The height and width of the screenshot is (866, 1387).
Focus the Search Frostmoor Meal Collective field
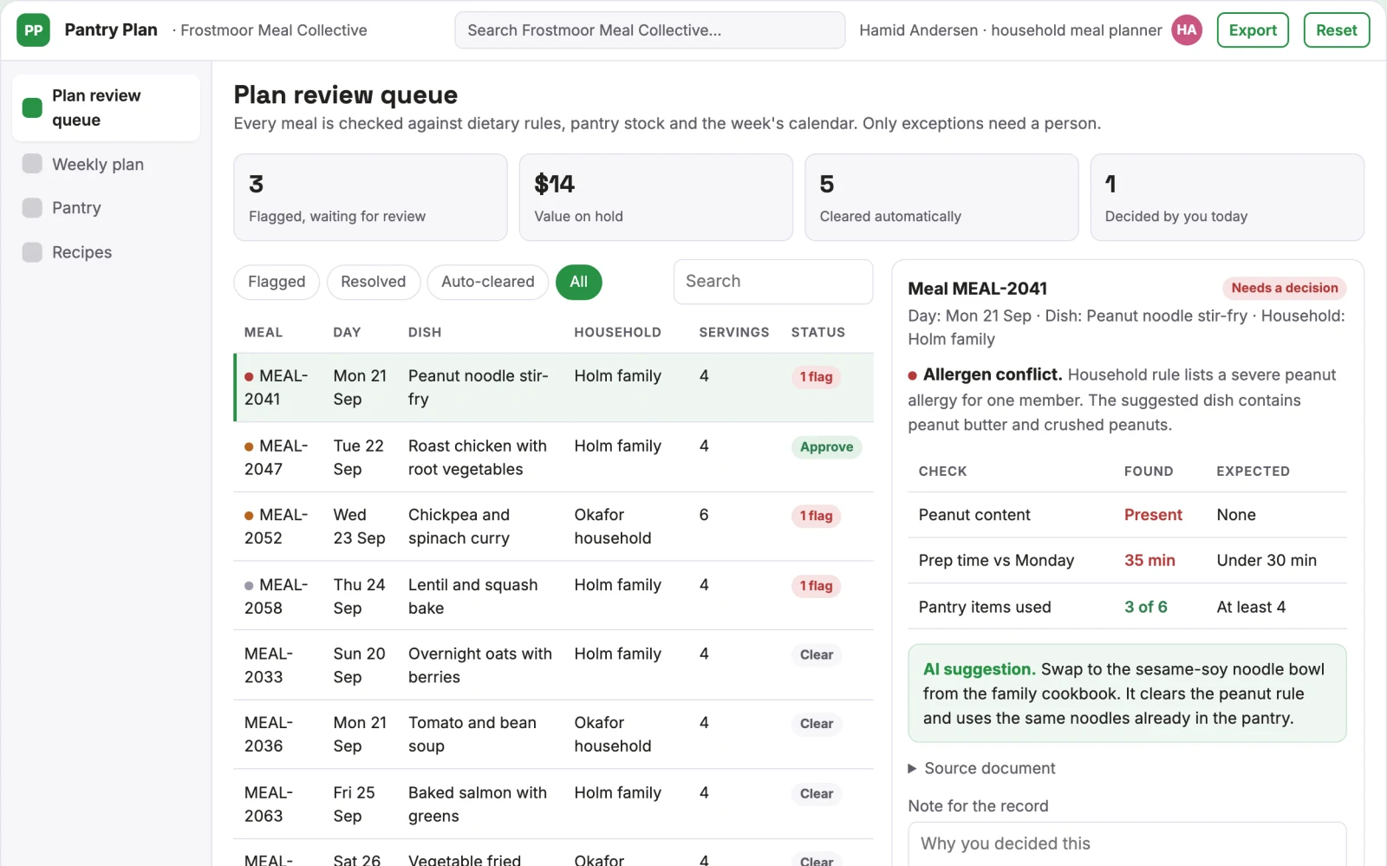tap(650, 30)
